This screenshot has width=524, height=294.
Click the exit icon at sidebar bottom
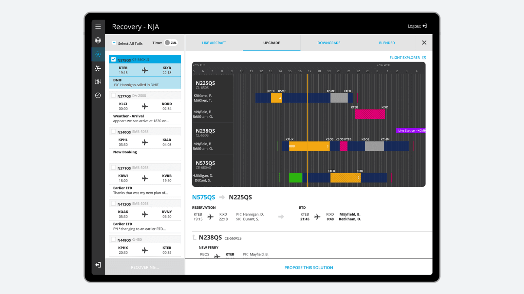tap(98, 265)
